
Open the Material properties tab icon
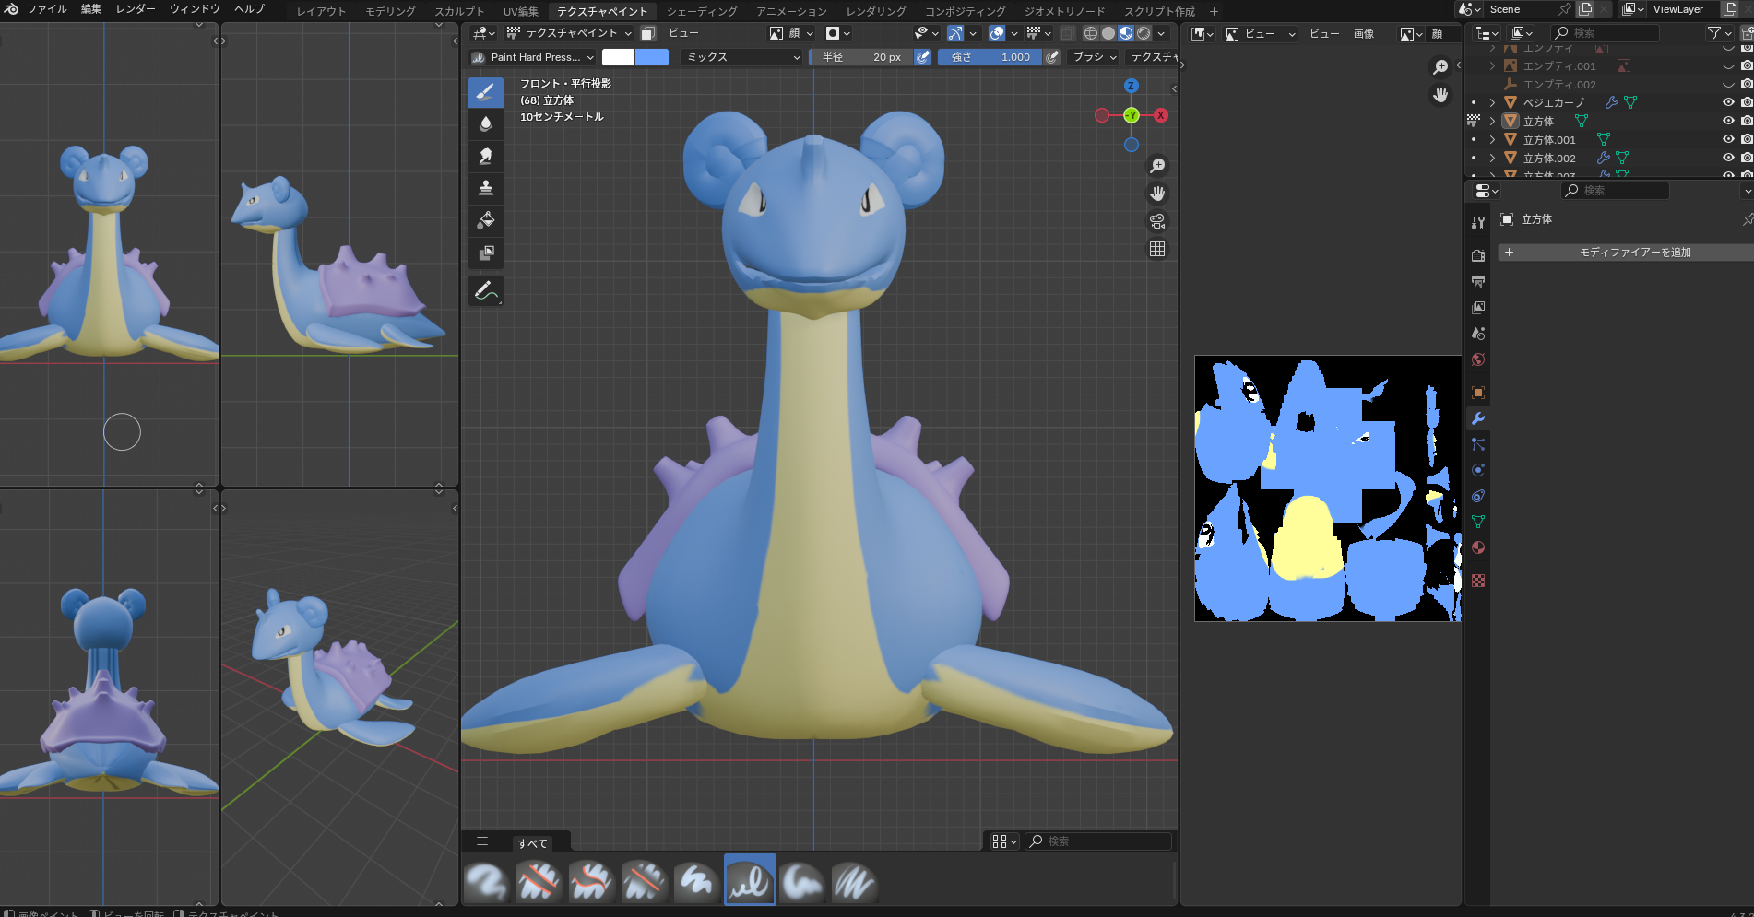1478,547
